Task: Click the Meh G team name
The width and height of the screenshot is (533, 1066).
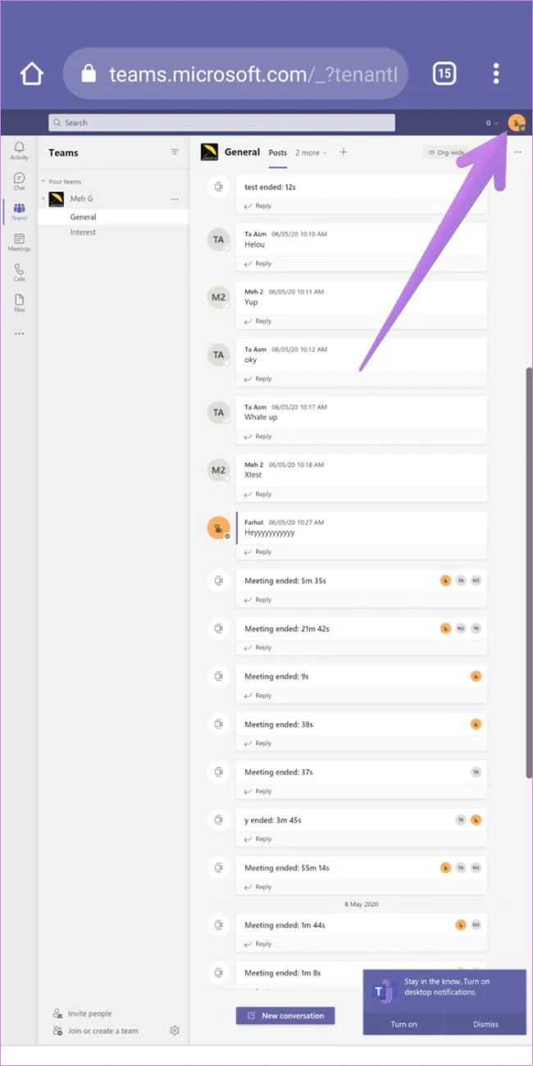Action: (82, 199)
